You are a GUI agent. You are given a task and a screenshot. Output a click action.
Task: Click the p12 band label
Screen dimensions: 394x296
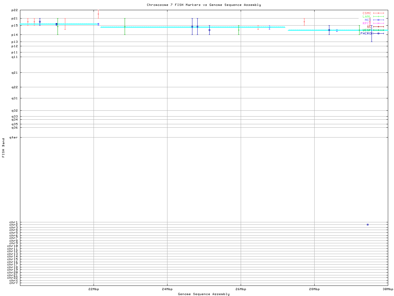coord(15,46)
